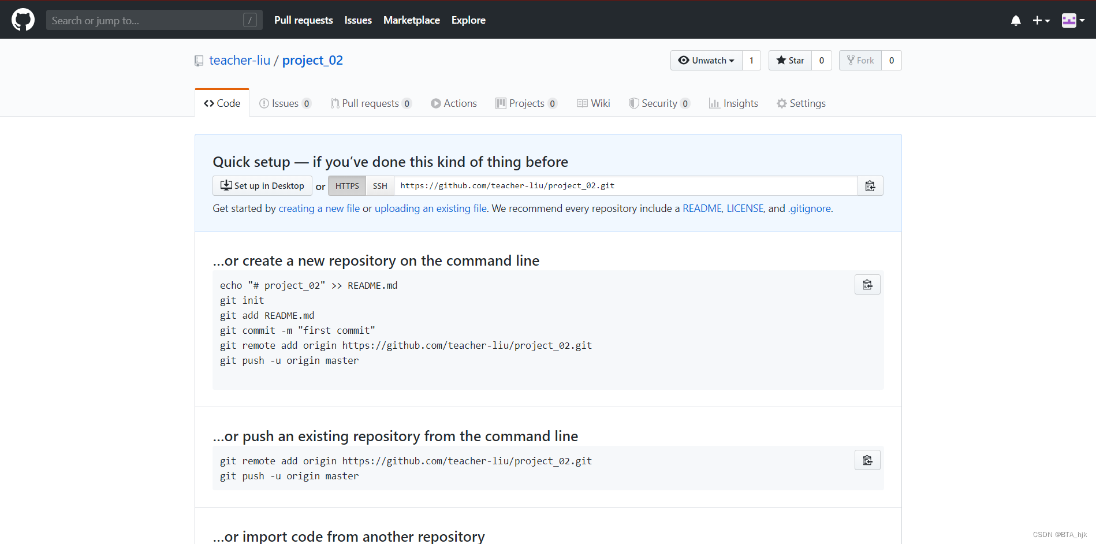Viewport: 1096px width, 544px height.
Task: Open Marketplace in top navigation
Action: point(412,20)
